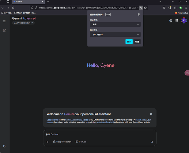Click the floating pink translate badge
This screenshot has width=189, height=153.
(187, 73)
